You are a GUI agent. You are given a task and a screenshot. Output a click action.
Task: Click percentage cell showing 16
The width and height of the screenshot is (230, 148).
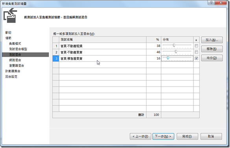point(154,59)
